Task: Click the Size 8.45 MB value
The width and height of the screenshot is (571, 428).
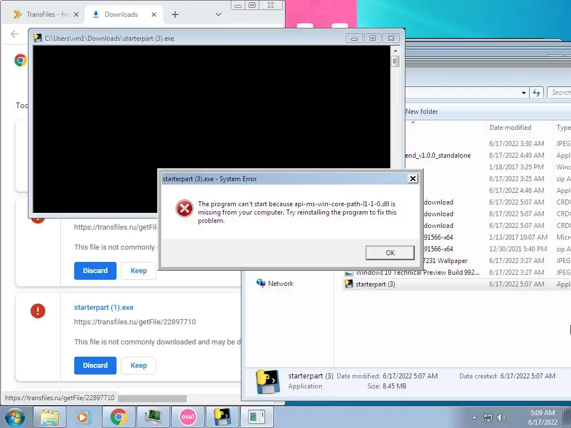Action: (x=394, y=386)
